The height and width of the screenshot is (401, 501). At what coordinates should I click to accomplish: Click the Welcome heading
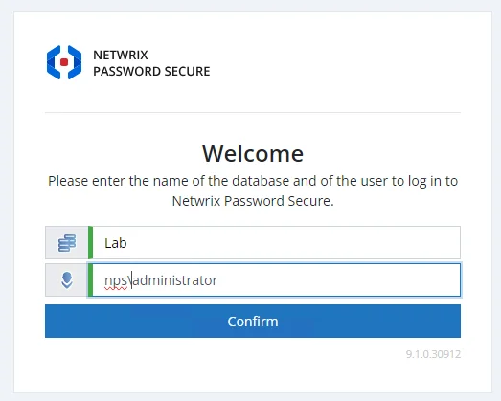[x=253, y=153]
